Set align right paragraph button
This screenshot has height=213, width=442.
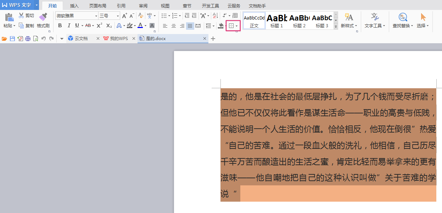[182, 26]
